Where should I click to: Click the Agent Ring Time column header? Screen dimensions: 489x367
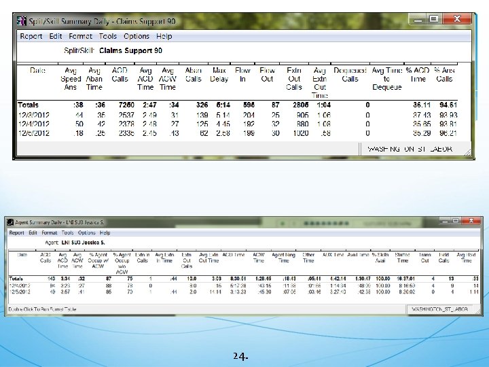[x=283, y=258]
